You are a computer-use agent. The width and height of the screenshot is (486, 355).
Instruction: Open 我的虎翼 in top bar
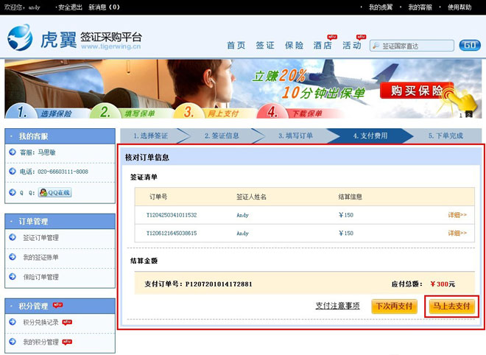(381, 7)
